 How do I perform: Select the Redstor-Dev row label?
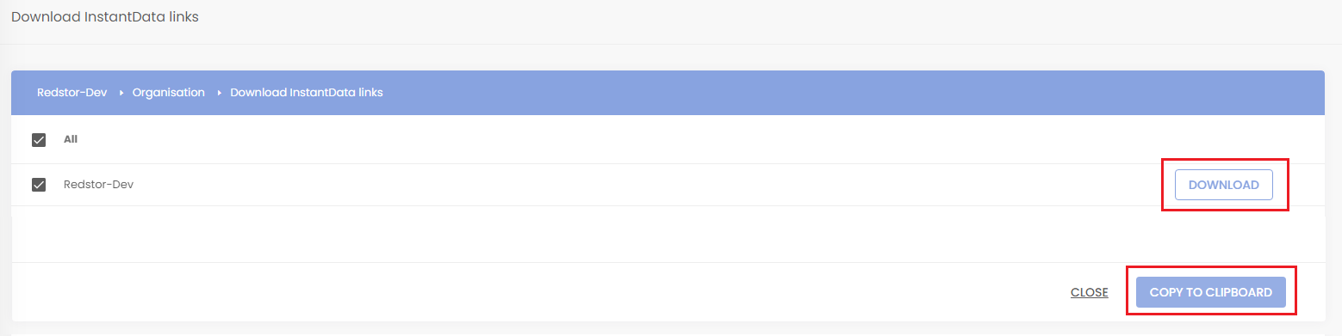[x=98, y=184]
